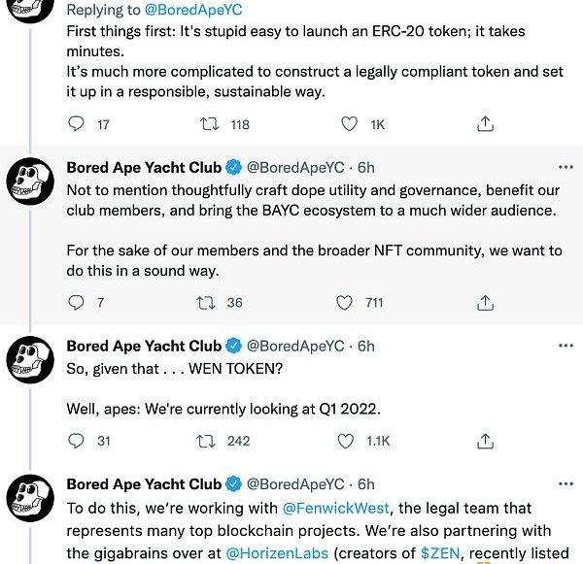
Task: Open more options on WEN TOKEN tweet
Action: point(566,346)
